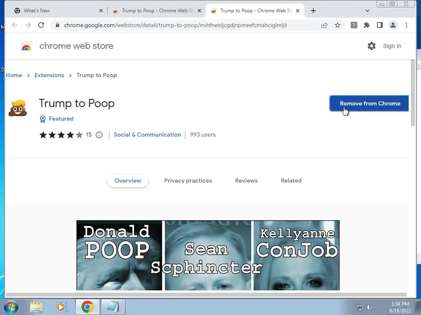Click the rating info circle icon
The image size is (421, 315).
point(99,135)
